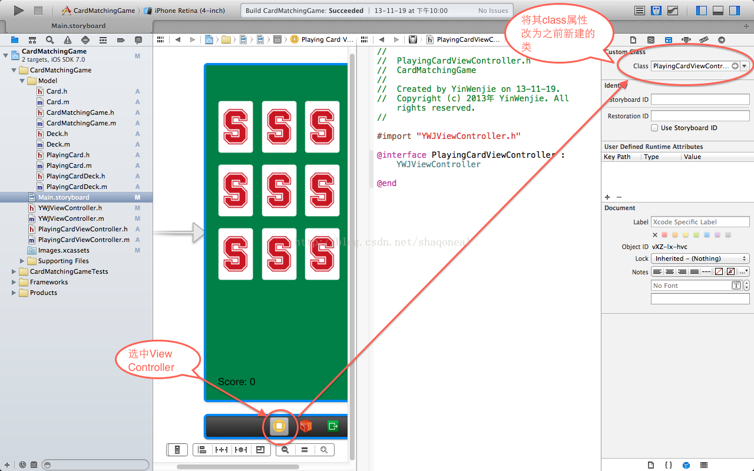Switch to the Standard editor
The width and height of the screenshot is (754, 471).
(640, 11)
